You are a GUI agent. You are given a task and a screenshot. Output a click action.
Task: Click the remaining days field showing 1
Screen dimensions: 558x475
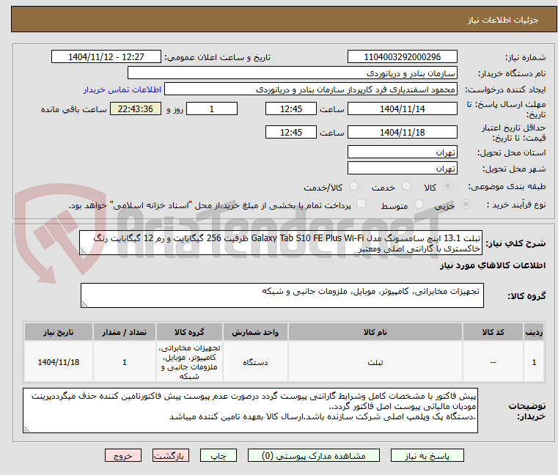[212, 108]
